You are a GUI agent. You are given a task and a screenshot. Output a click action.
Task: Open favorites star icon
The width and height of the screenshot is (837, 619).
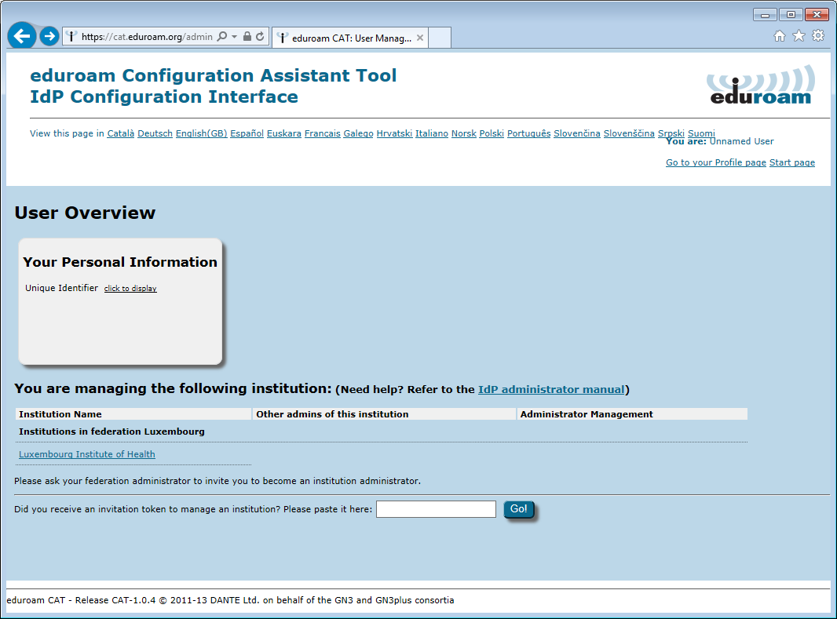799,36
